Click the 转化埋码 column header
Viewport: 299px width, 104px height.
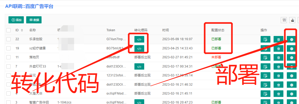[x=141, y=30]
